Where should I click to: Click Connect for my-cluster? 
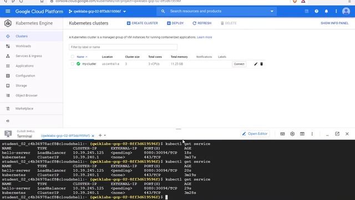click(239, 64)
